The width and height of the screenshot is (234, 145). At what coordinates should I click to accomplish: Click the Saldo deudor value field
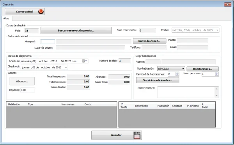pos(78,87)
